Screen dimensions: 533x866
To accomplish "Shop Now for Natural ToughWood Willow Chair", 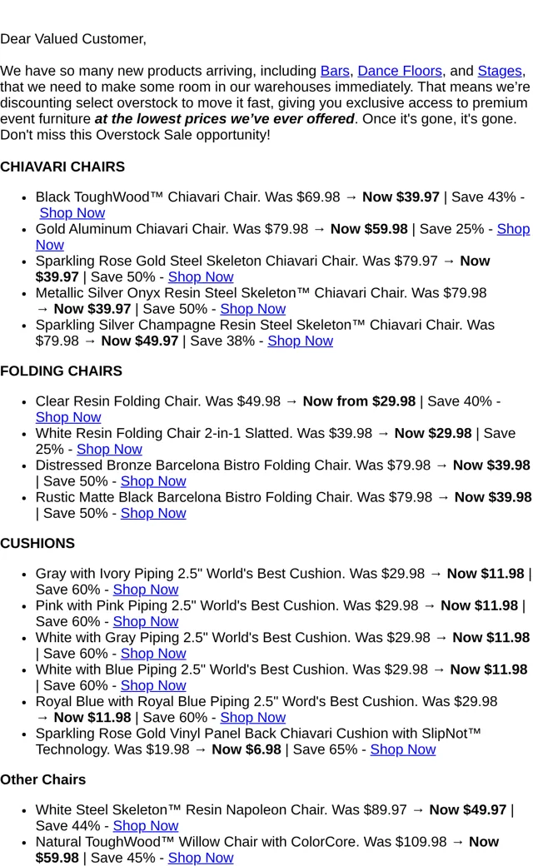I will (201, 859).
